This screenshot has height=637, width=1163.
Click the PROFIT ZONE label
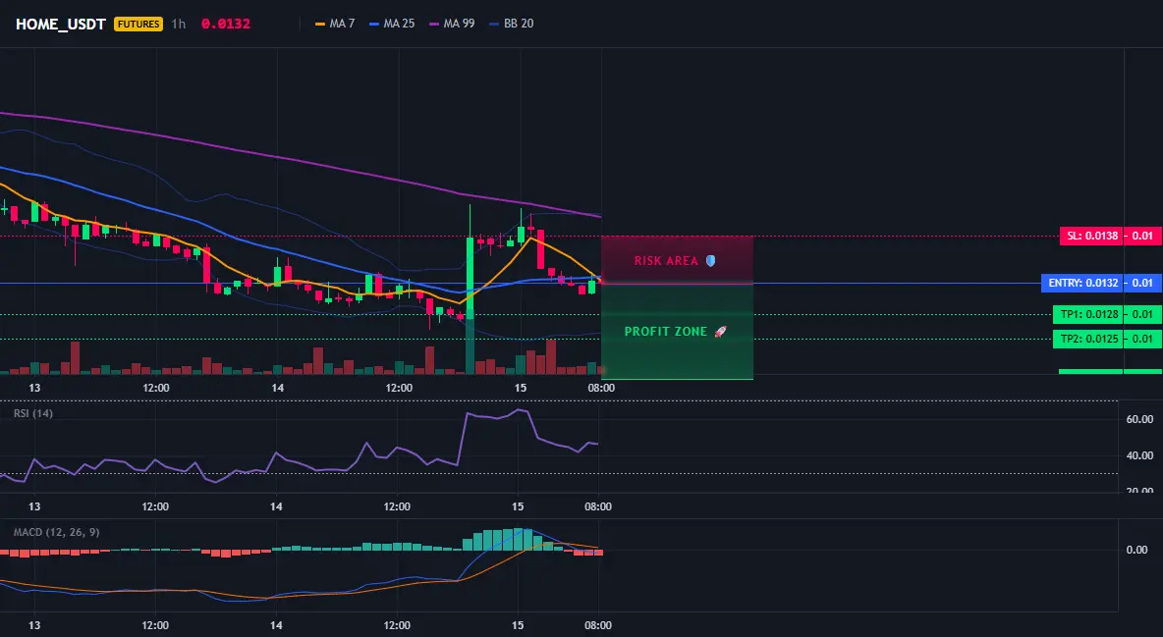[x=666, y=332]
